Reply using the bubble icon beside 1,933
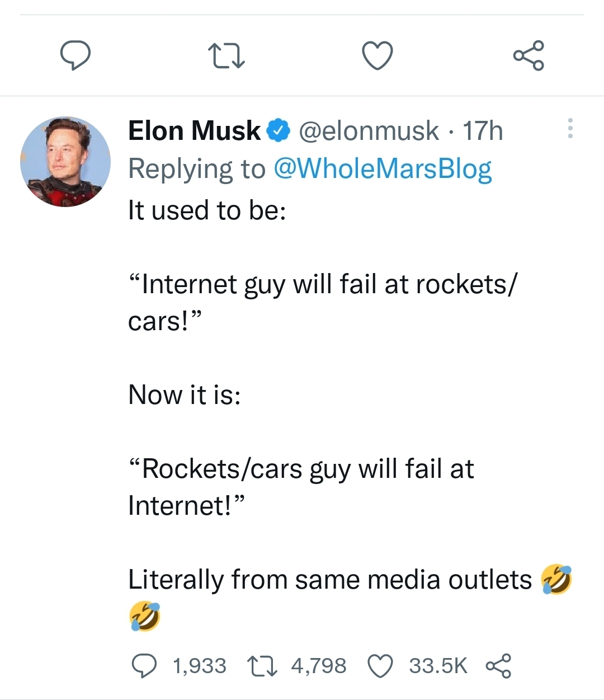 click(145, 666)
